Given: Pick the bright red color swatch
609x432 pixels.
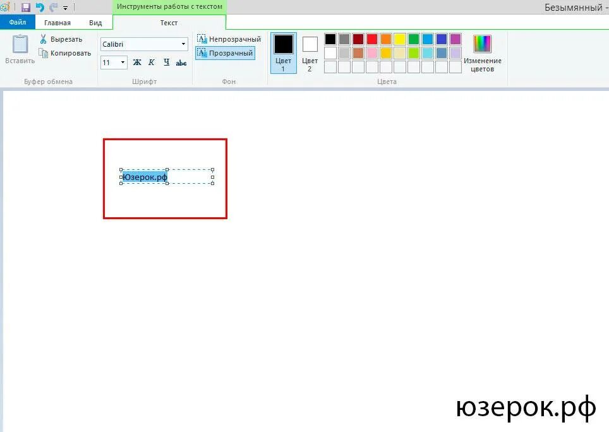Looking at the screenshot, I should point(372,39).
